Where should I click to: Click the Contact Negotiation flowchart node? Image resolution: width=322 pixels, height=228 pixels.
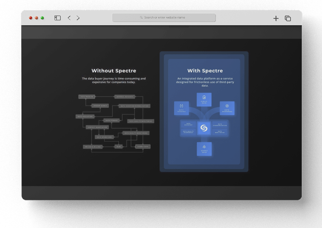pyautogui.click(x=97, y=127)
